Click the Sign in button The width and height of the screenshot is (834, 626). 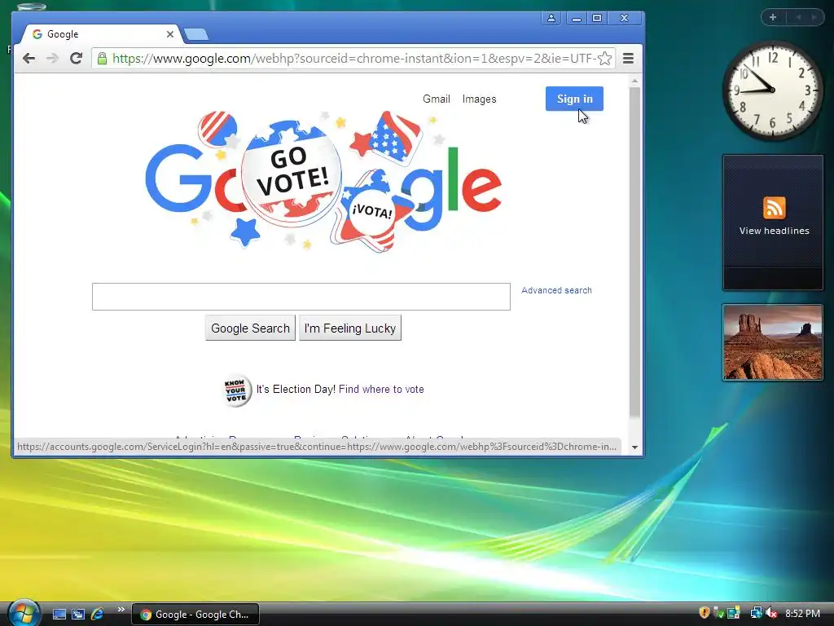[574, 99]
